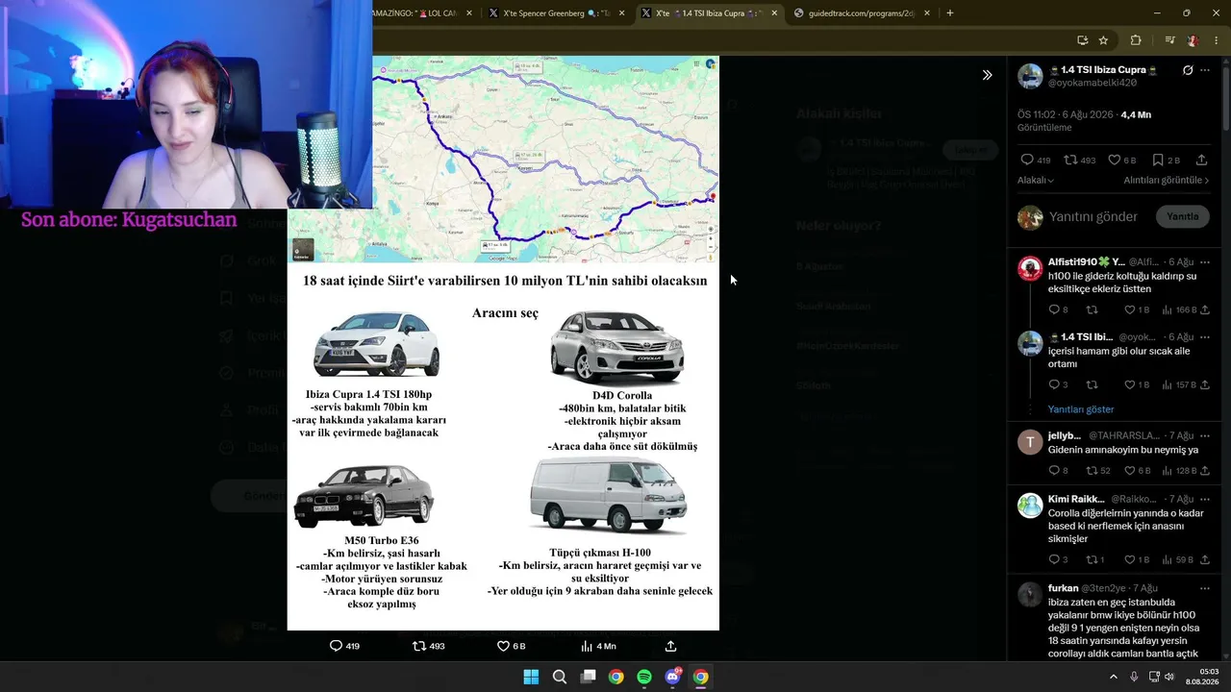Reply to jellyb's comment
This screenshot has width=1231, height=692.
1058,470
